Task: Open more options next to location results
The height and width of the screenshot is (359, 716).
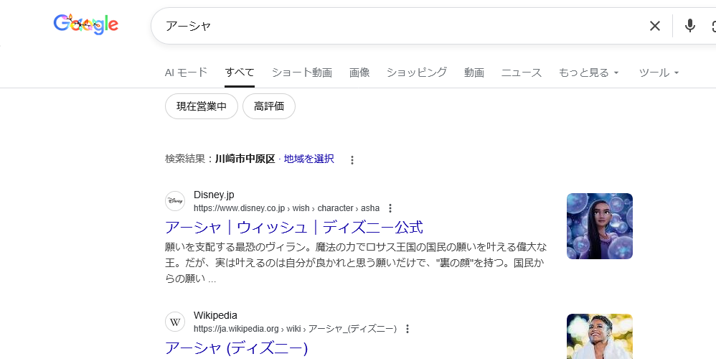Action: tap(352, 160)
